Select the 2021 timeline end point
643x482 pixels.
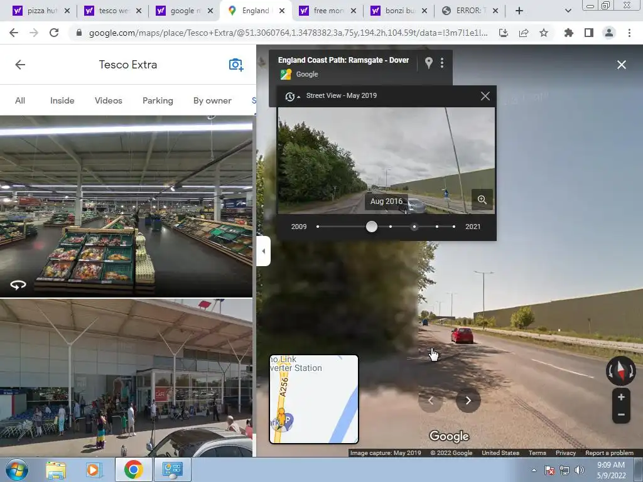pyautogui.click(x=453, y=227)
